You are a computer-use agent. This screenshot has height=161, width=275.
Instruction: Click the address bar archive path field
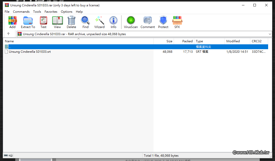pyautogui.click(x=144, y=34)
